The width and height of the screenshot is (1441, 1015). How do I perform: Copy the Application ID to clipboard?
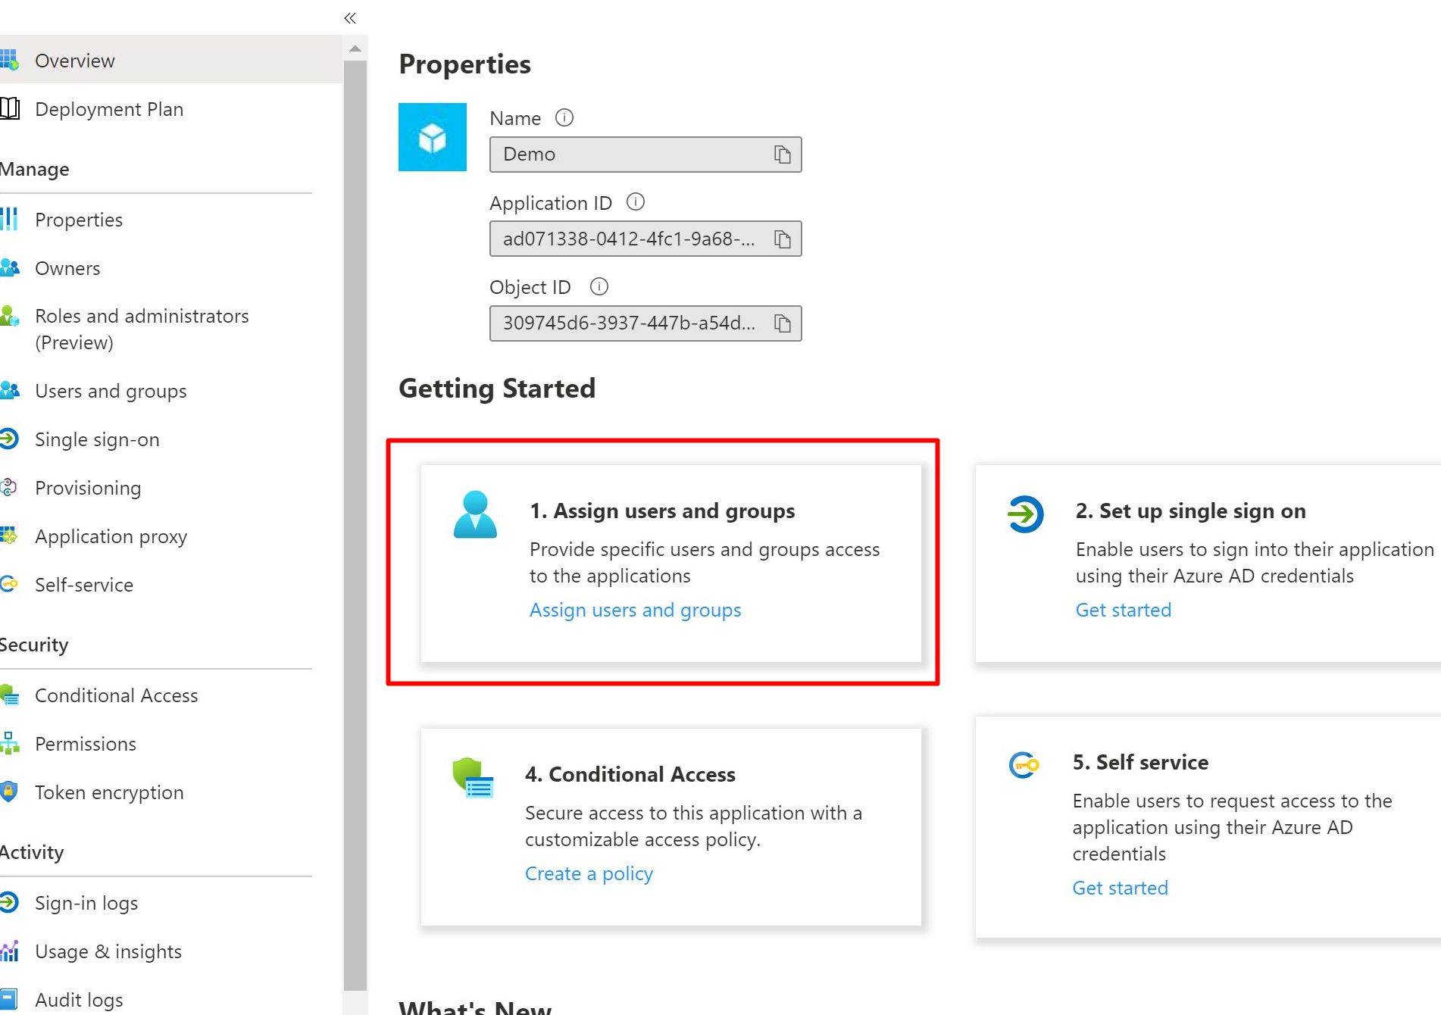[x=782, y=239]
